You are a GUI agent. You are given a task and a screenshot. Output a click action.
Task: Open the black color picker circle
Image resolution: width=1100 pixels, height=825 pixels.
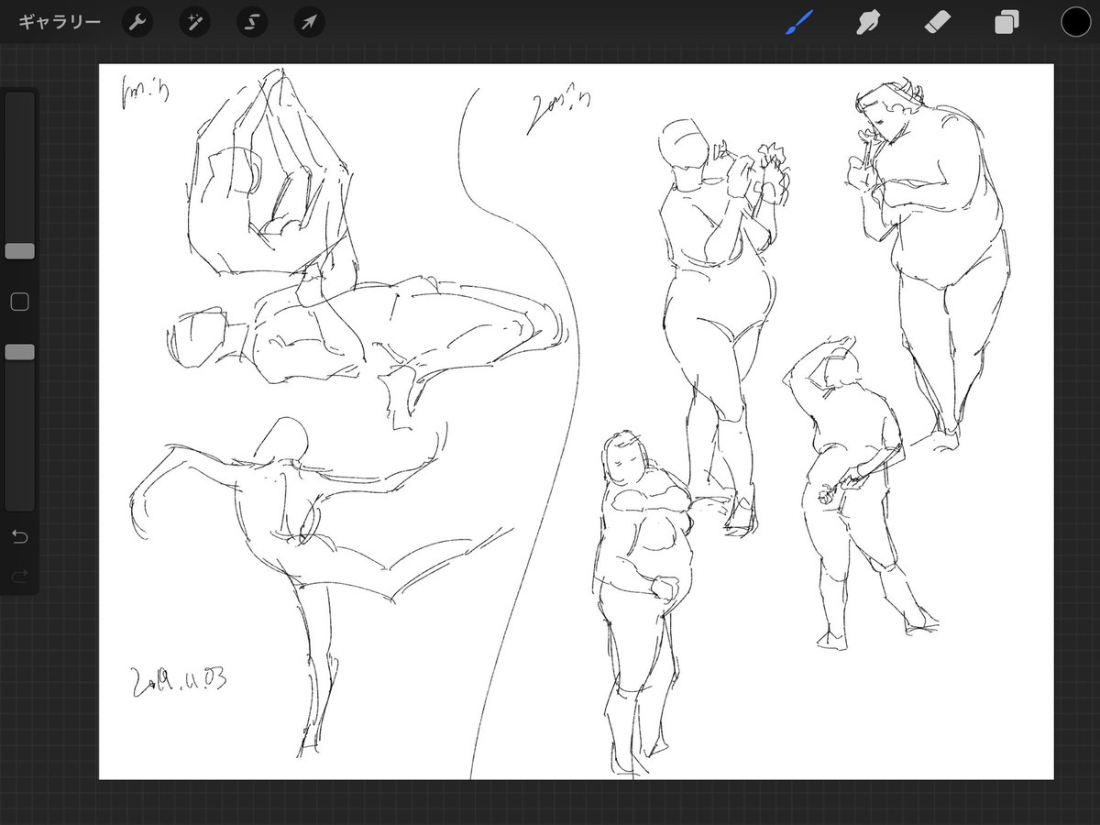(1076, 22)
